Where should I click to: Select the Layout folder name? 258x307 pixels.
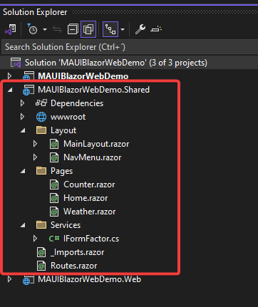point(63,130)
